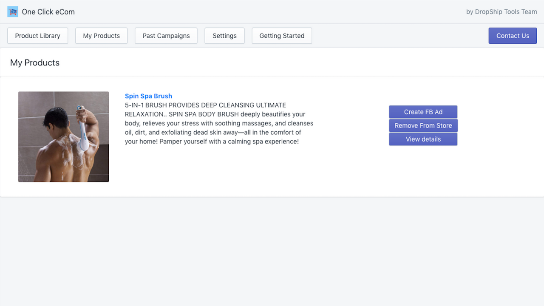Click the One Click eCom title text
Screen dimensions: 544x306
[x=48, y=12]
